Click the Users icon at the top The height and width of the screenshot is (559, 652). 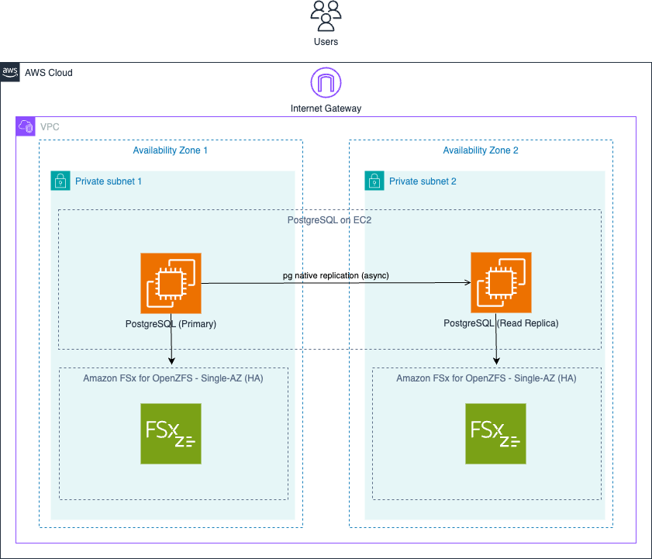click(x=326, y=16)
